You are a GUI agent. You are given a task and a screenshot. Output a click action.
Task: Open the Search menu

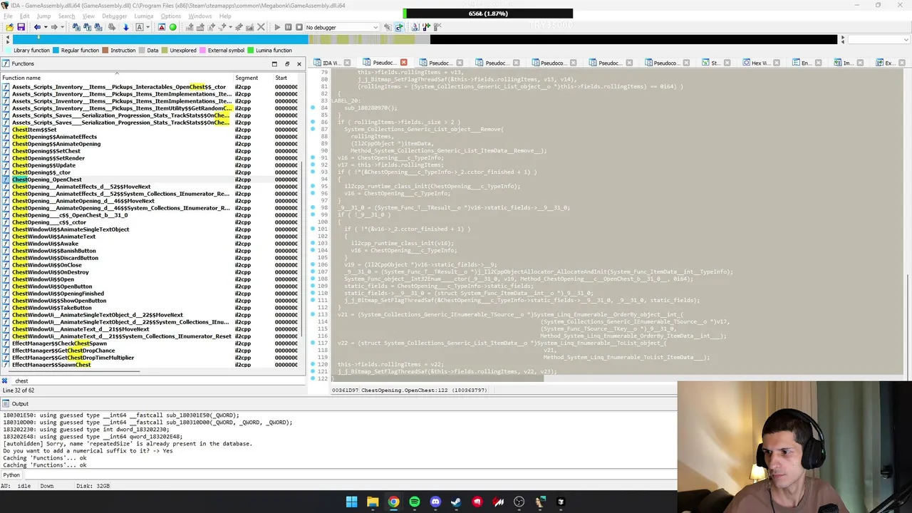pos(66,16)
